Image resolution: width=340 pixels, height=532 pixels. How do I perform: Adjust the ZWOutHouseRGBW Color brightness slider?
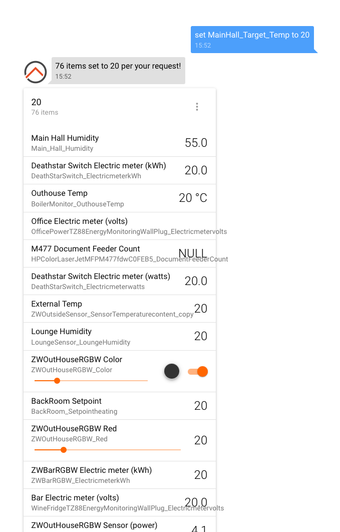click(57, 381)
